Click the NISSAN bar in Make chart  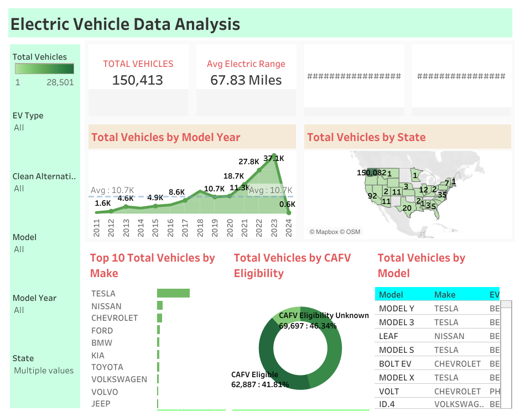pos(160,306)
